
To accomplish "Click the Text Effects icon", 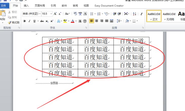I will point(59,21).
